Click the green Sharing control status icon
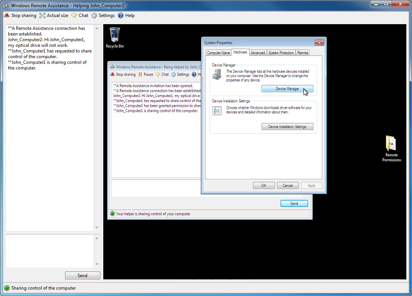 point(7,288)
